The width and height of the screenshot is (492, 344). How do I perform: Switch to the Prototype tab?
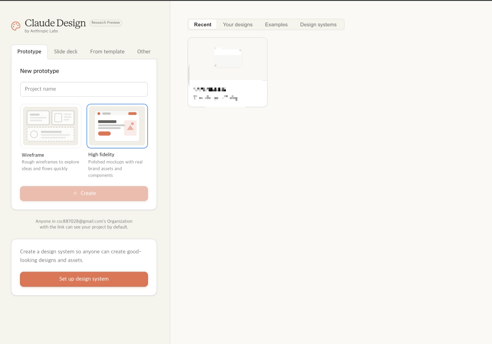point(29,51)
